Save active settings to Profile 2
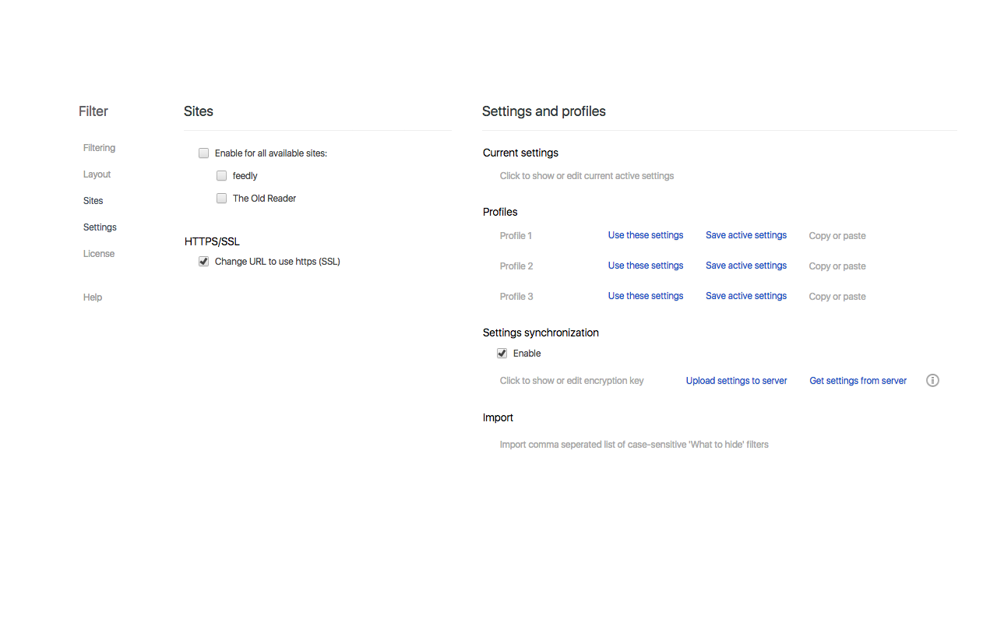997x623 pixels. 745,266
